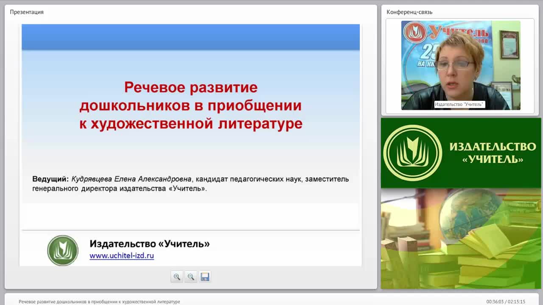543x305 pixels.
Task: Select the presenter webcam video
Action: tap(461, 65)
